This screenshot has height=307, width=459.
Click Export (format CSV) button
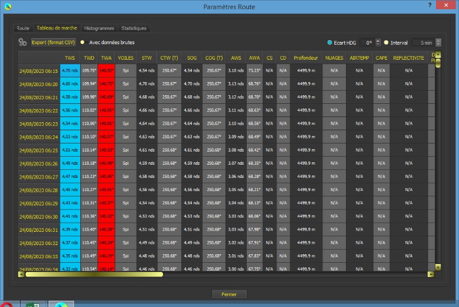coord(53,42)
